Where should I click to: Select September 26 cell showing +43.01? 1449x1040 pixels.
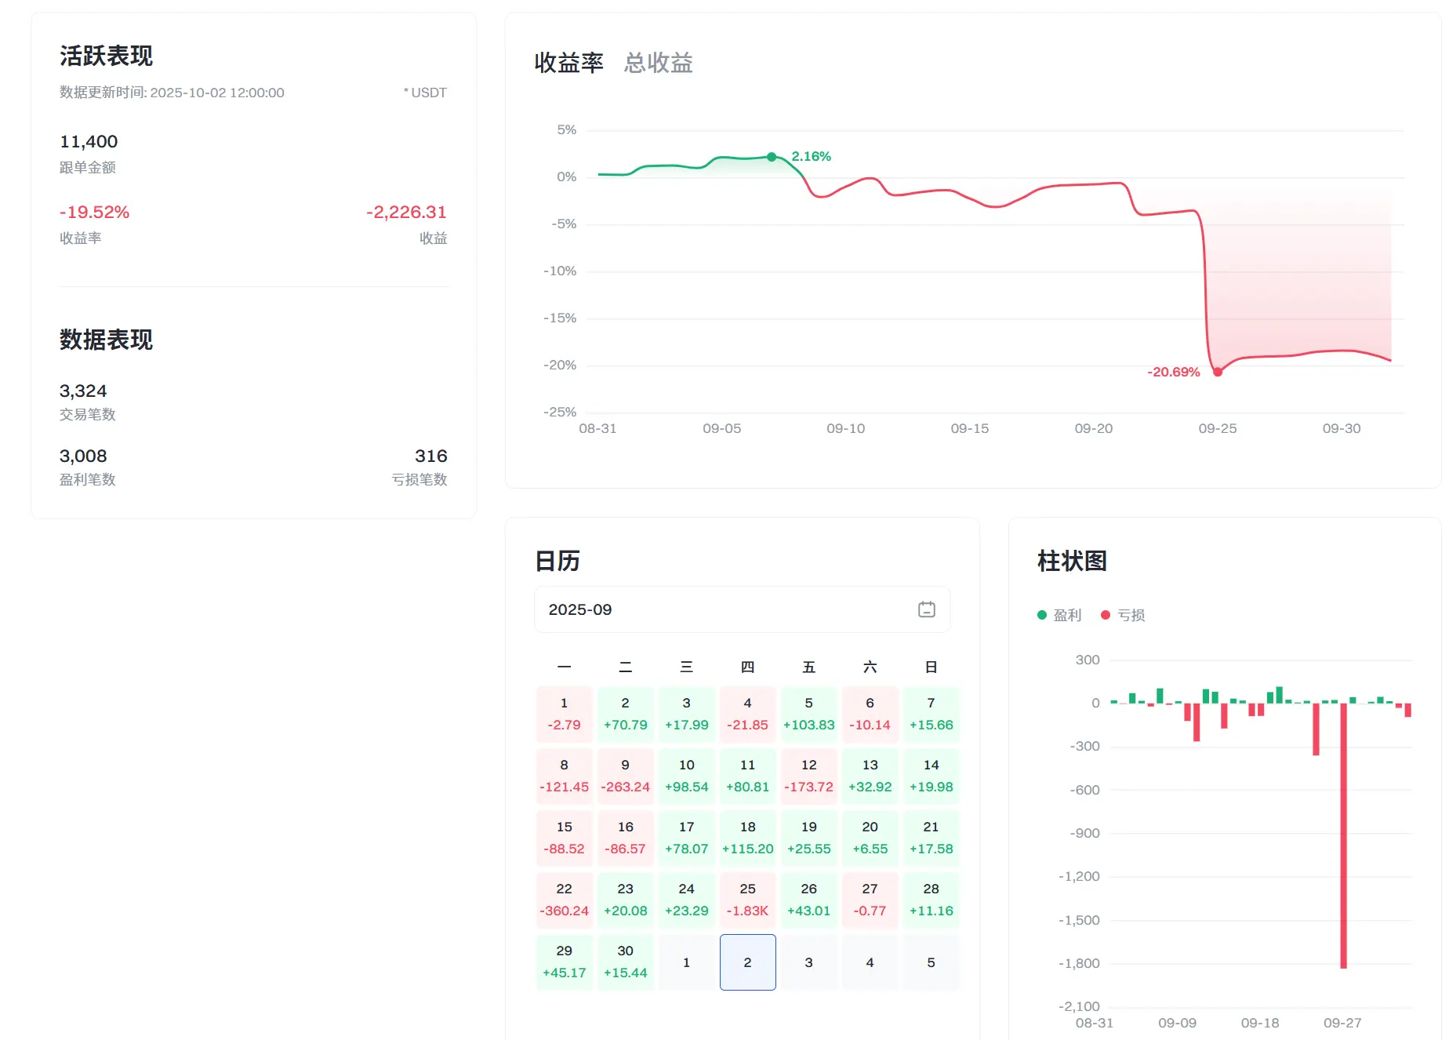(809, 900)
